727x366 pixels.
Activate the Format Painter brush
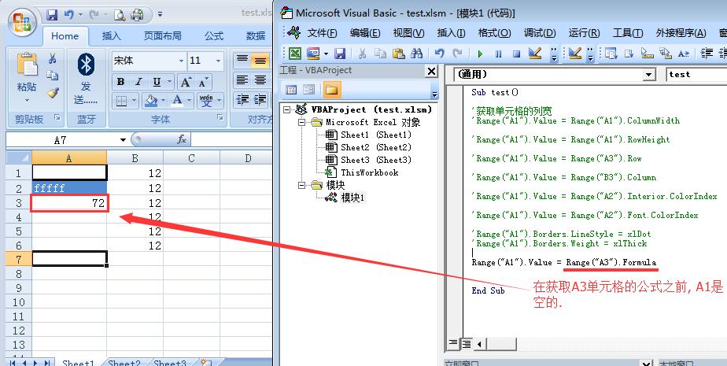(53, 93)
